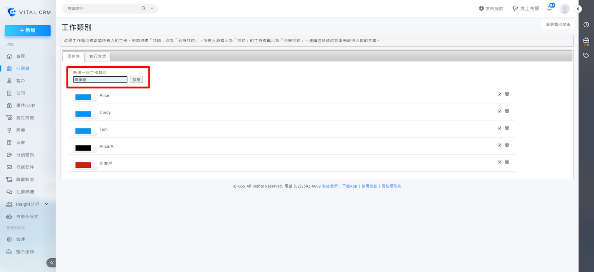Click the black color swatch for Alice/A

pos(83,148)
